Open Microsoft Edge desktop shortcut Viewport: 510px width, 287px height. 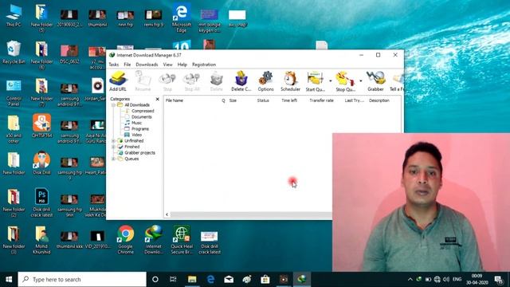click(x=182, y=18)
